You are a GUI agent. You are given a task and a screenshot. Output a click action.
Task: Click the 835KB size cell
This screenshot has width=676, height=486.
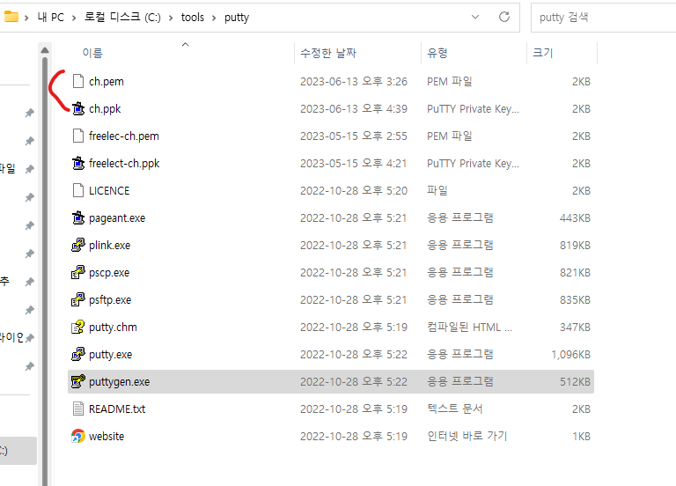pyautogui.click(x=575, y=300)
